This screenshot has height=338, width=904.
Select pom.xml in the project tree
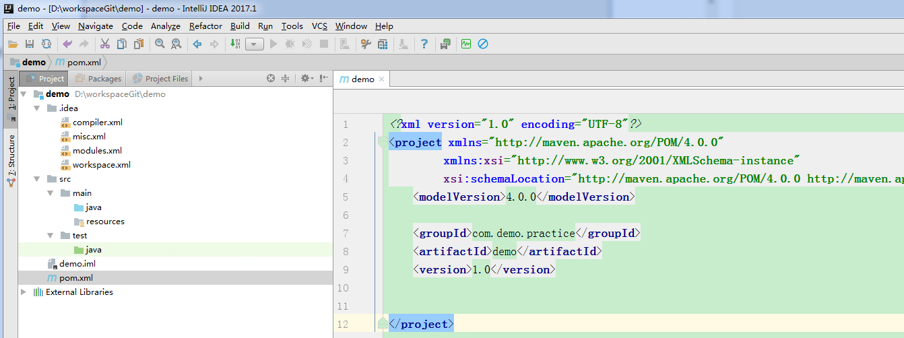tap(69, 278)
